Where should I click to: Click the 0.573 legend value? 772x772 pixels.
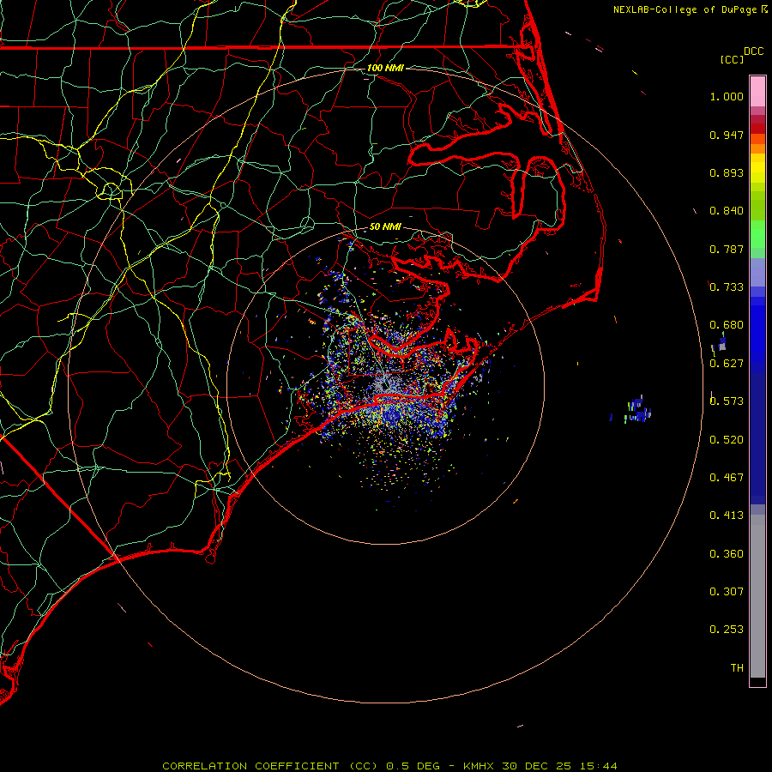[x=727, y=401]
